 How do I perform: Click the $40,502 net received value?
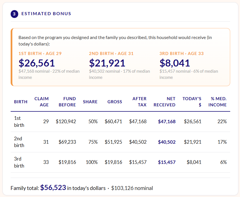click(167, 142)
